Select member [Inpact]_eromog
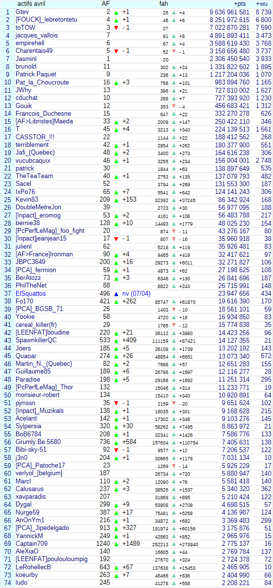The height and width of the screenshot is (588, 273). pos(39,215)
